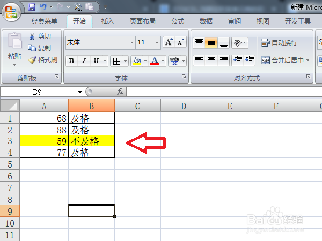Align text left
322x241 pixels.
pos(199,60)
